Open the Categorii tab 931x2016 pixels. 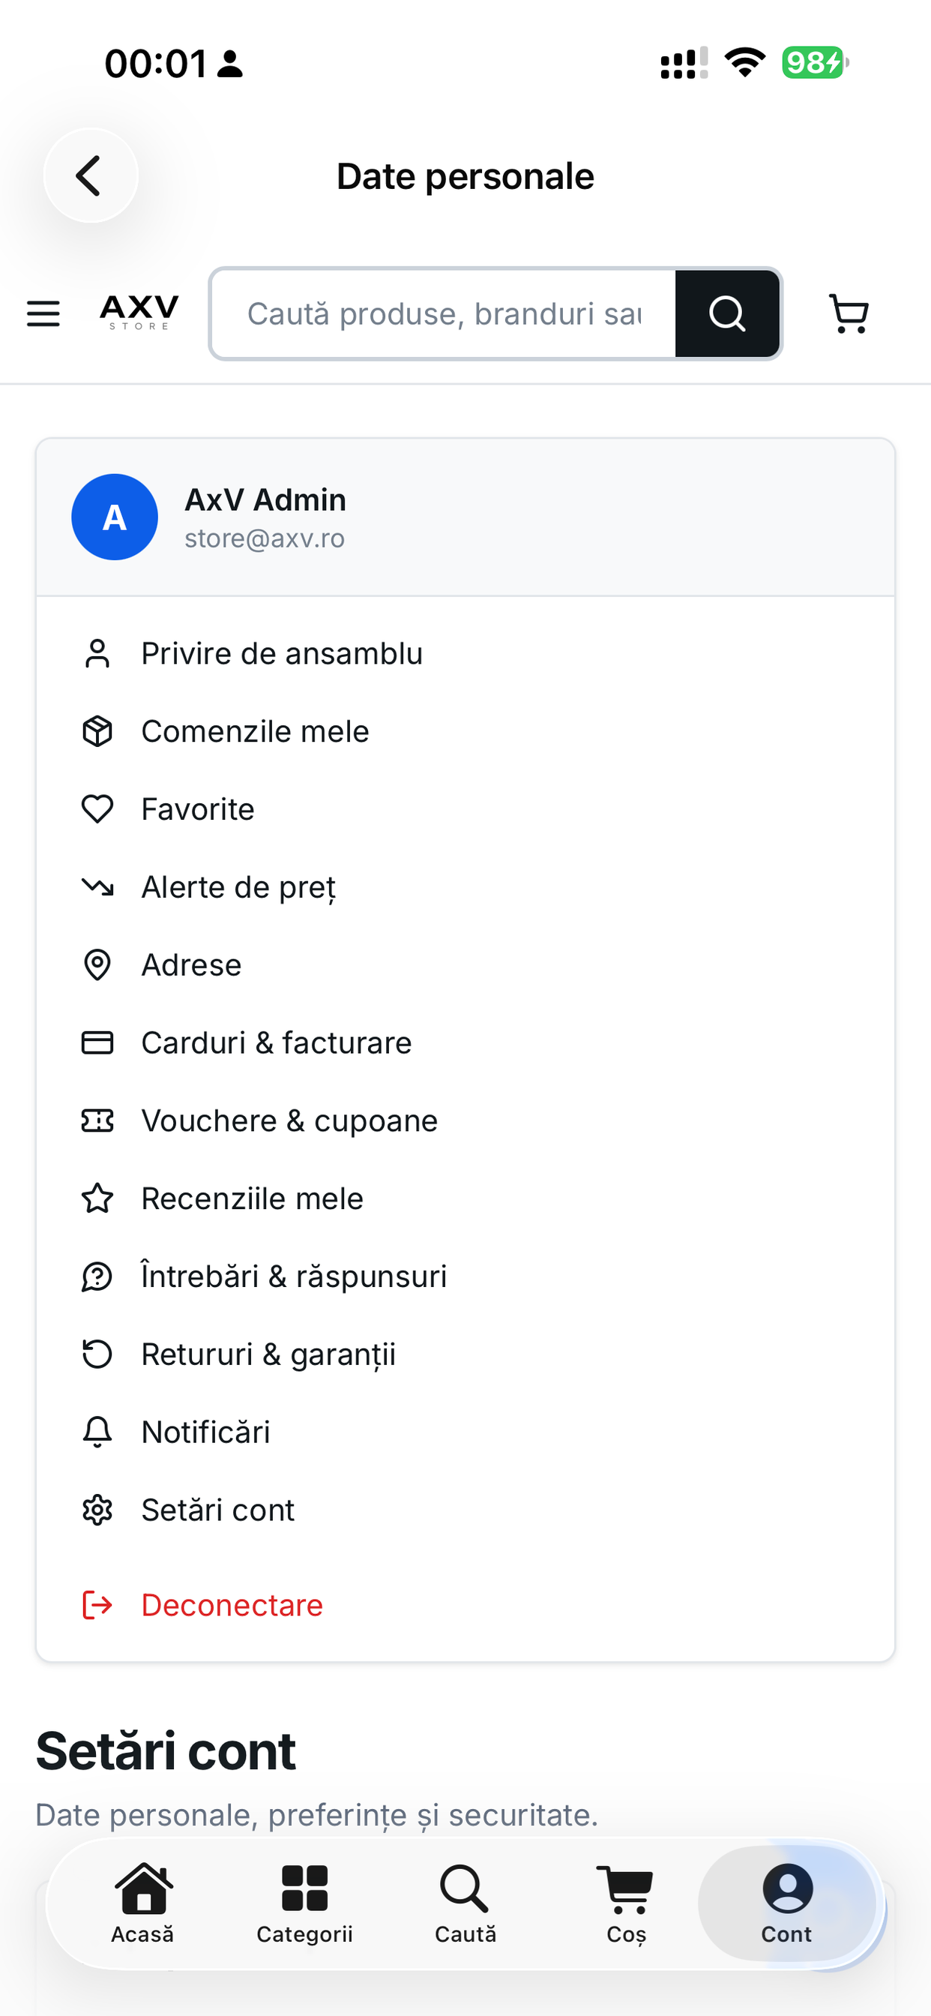click(304, 1903)
